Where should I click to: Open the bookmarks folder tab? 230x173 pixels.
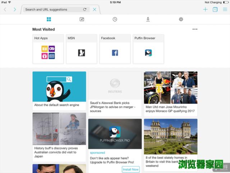82,19
